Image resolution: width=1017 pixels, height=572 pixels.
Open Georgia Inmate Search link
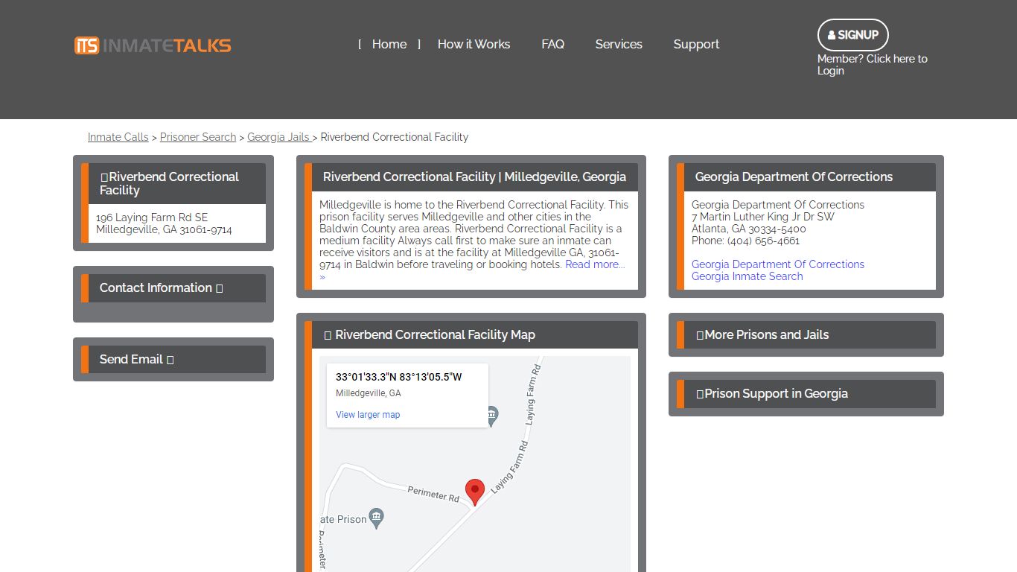click(747, 276)
